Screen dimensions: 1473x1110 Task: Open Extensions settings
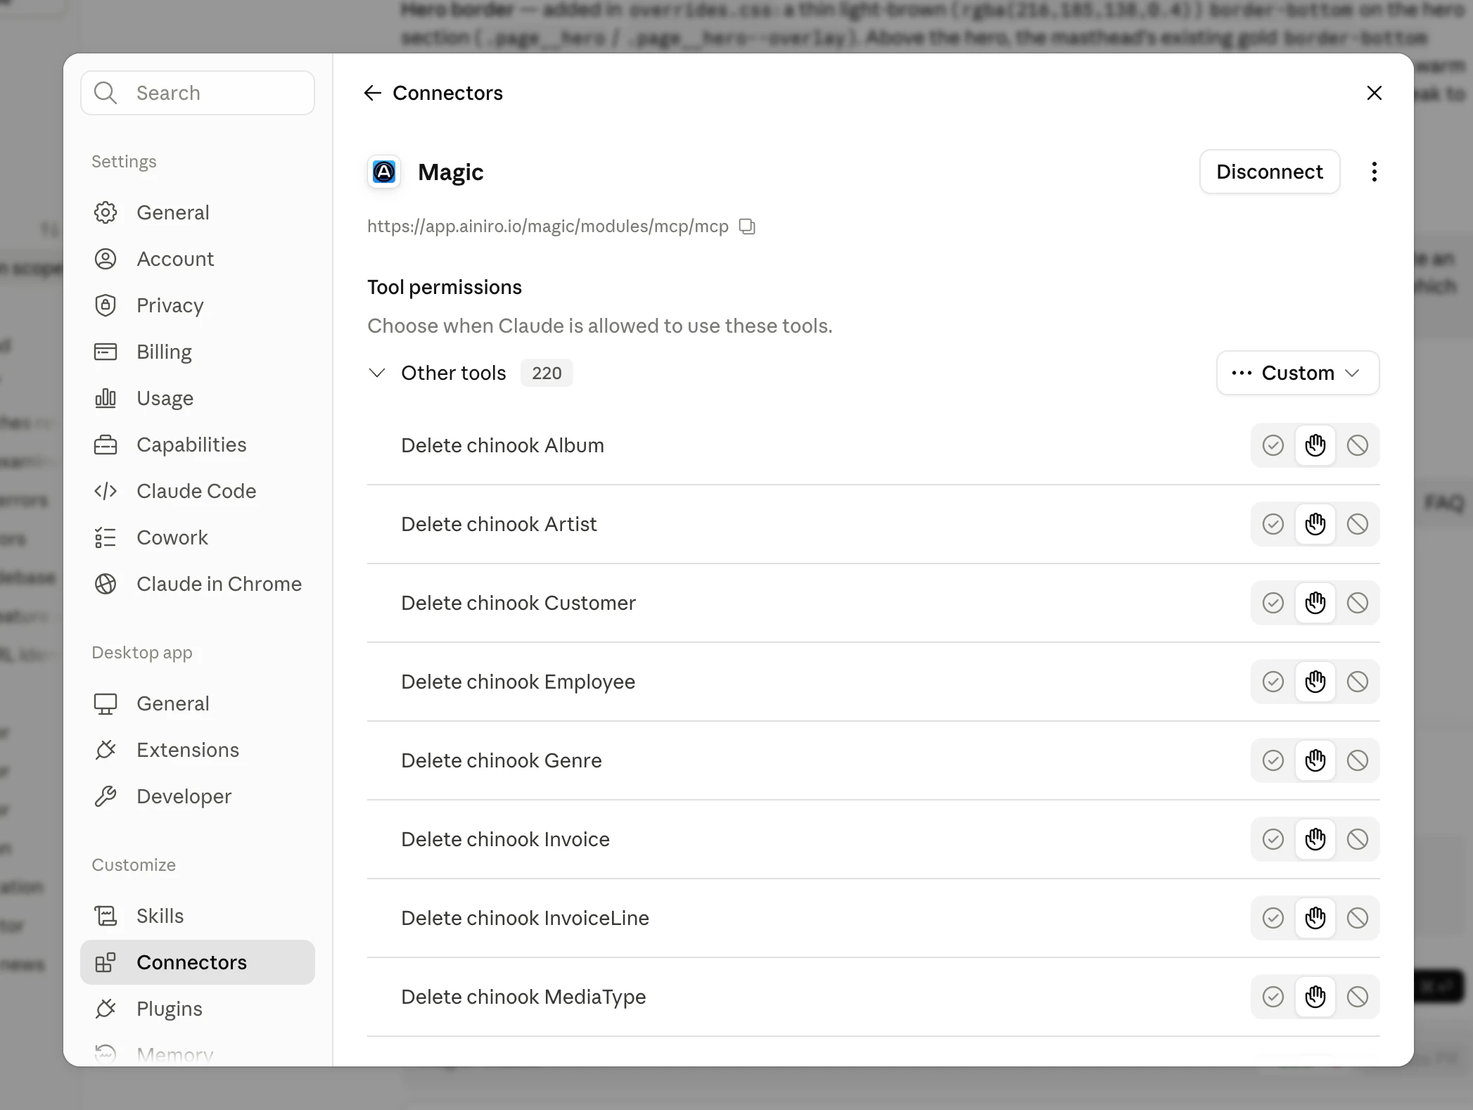point(197,750)
